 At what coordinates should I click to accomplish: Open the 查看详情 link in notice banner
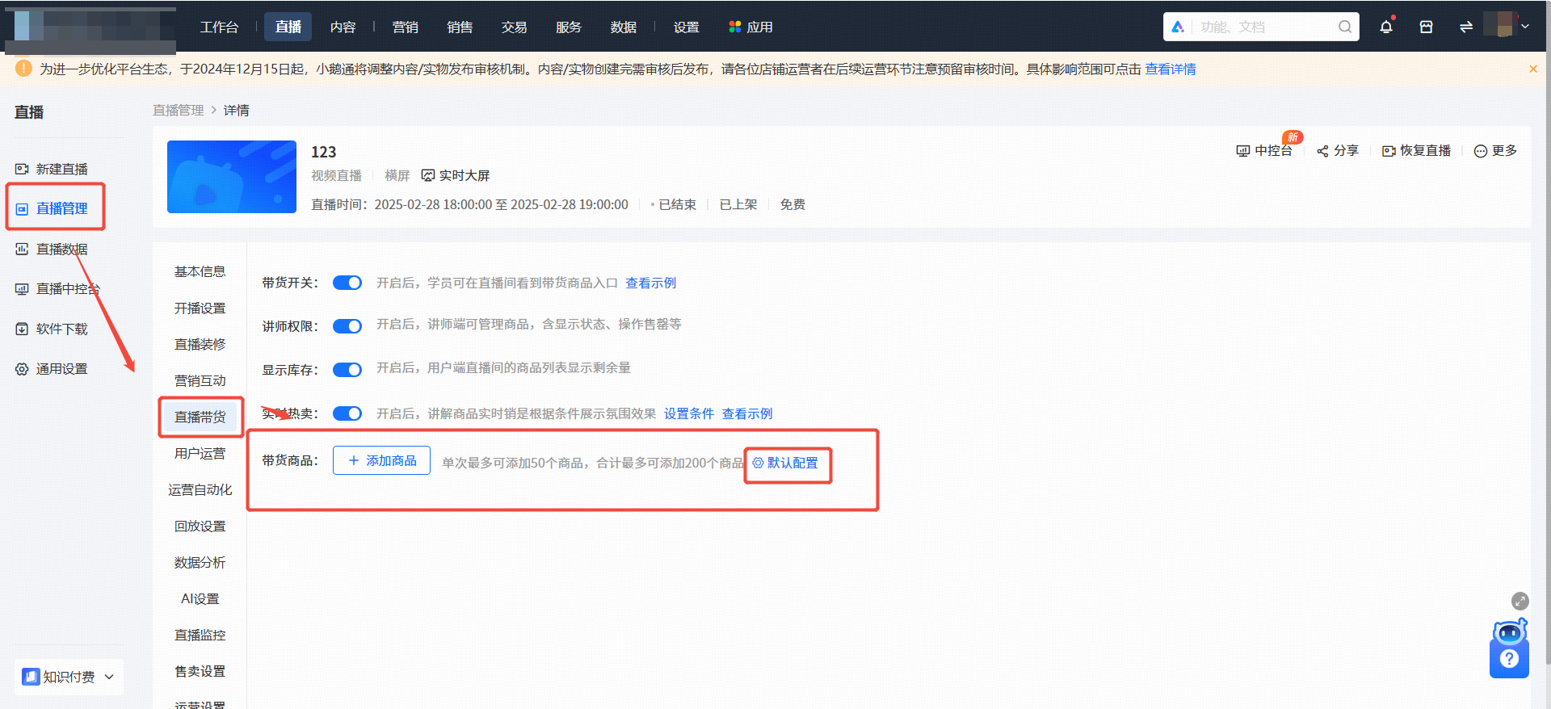coord(1171,69)
